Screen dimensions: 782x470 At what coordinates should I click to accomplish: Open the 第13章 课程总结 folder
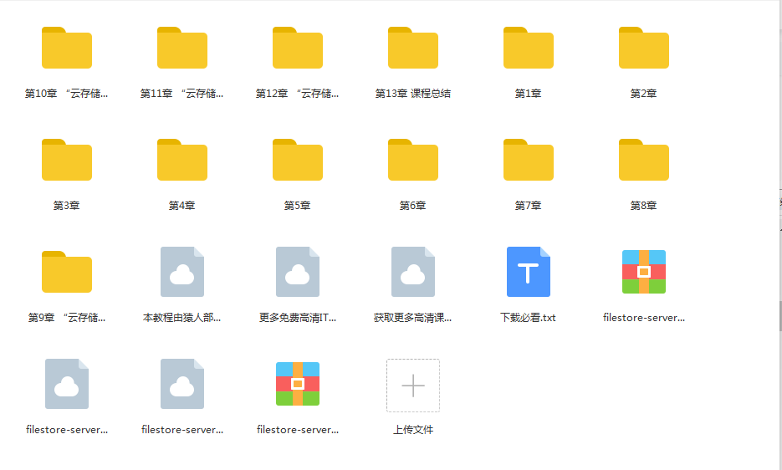(x=413, y=49)
